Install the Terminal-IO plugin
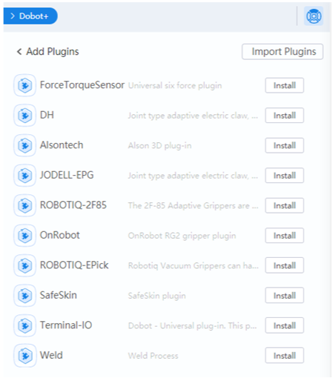This screenshot has height=381, width=336. coord(285,325)
